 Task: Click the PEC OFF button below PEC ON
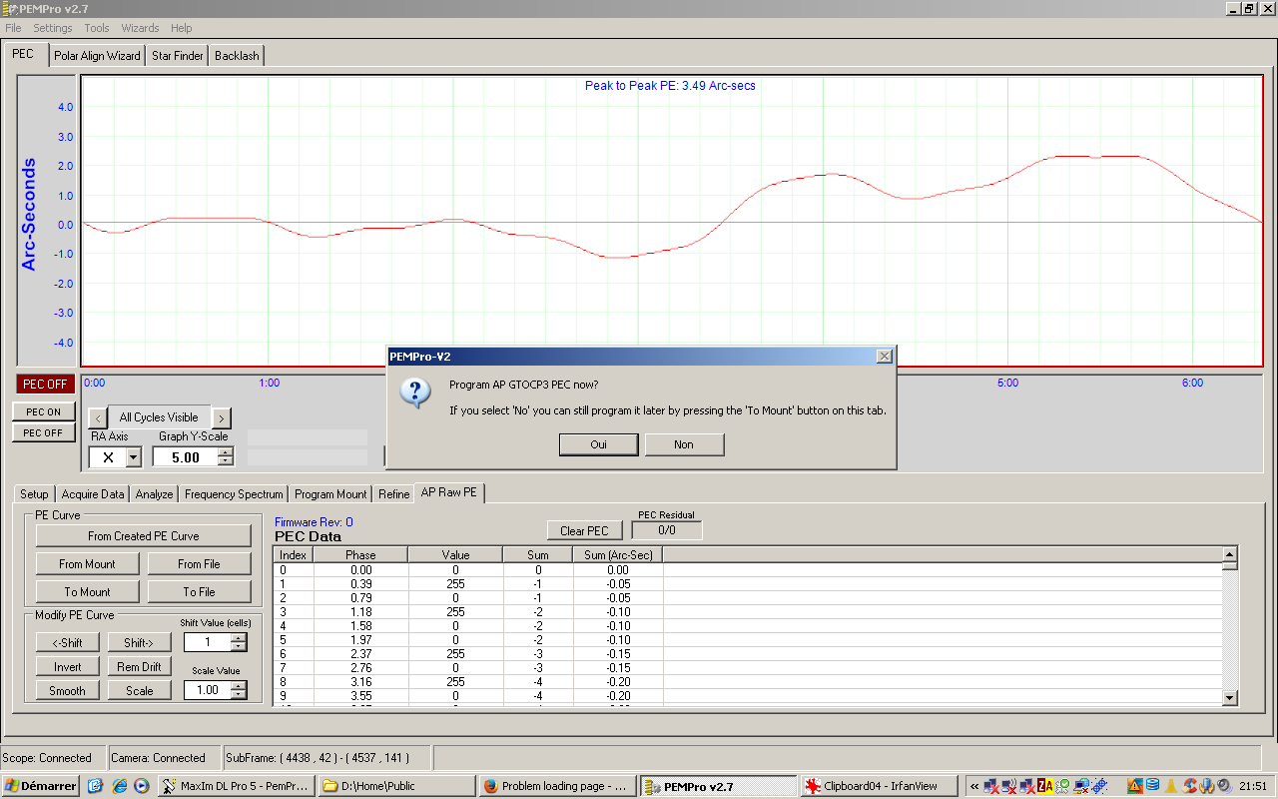pos(43,432)
